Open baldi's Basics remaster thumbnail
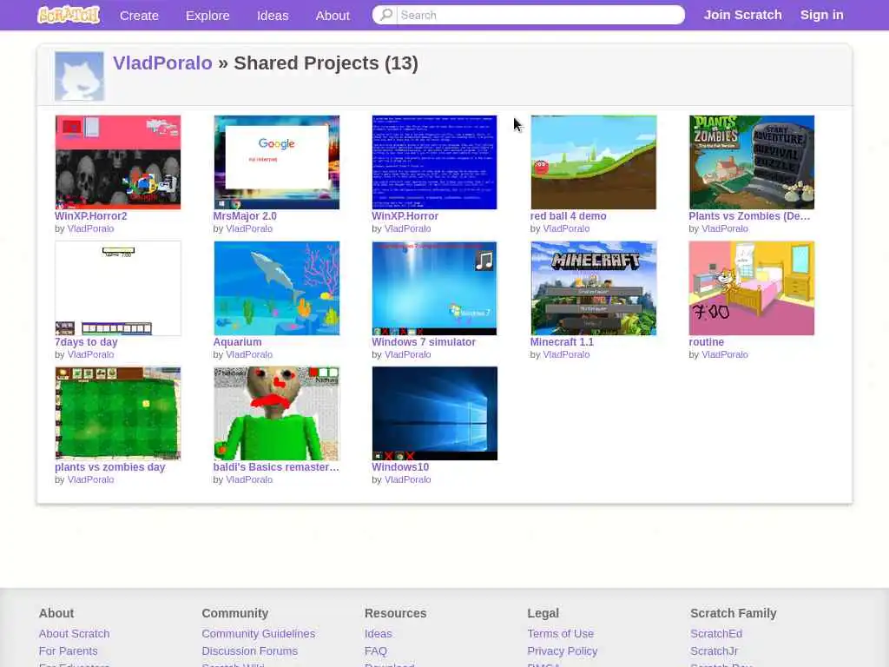Image resolution: width=889 pixels, height=667 pixels. pyautogui.click(x=277, y=413)
